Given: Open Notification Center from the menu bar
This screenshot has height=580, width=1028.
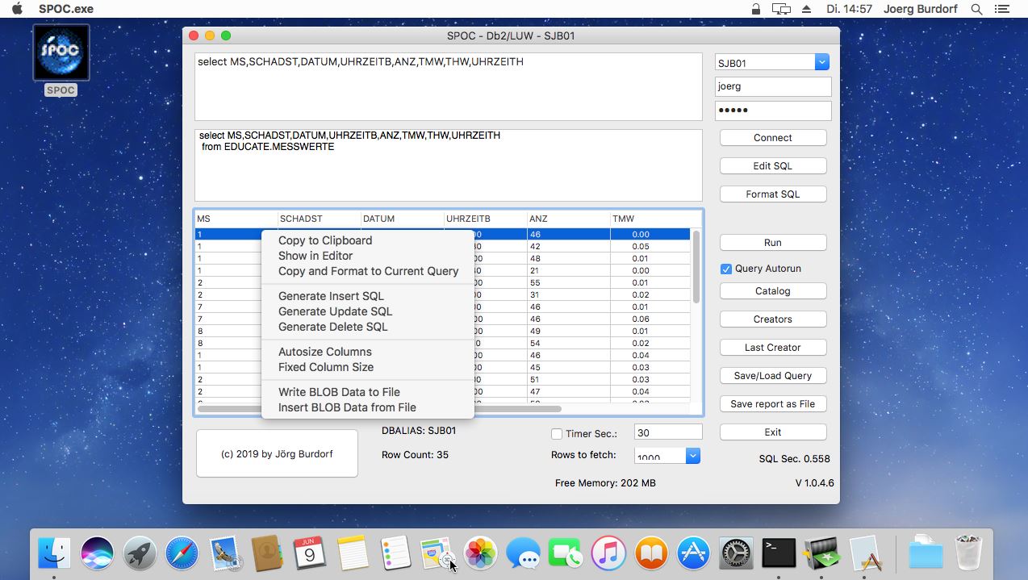Looking at the screenshot, I should click(1001, 9).
